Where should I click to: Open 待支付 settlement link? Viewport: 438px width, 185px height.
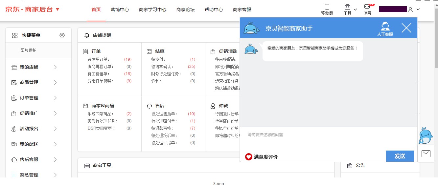point(158,59)
